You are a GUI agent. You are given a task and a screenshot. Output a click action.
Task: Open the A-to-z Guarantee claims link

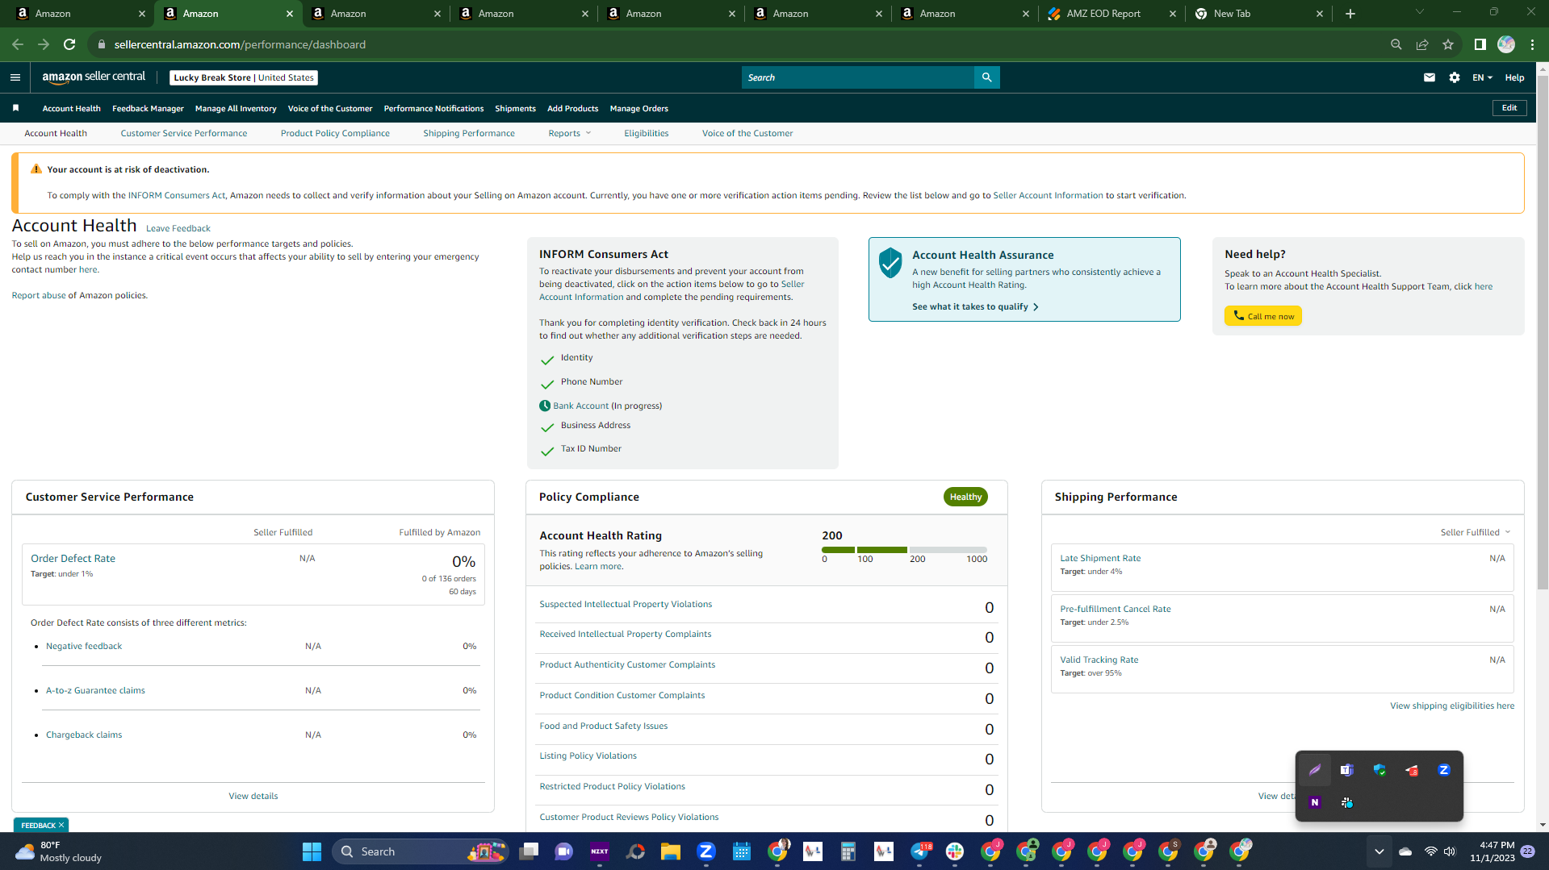95,690
